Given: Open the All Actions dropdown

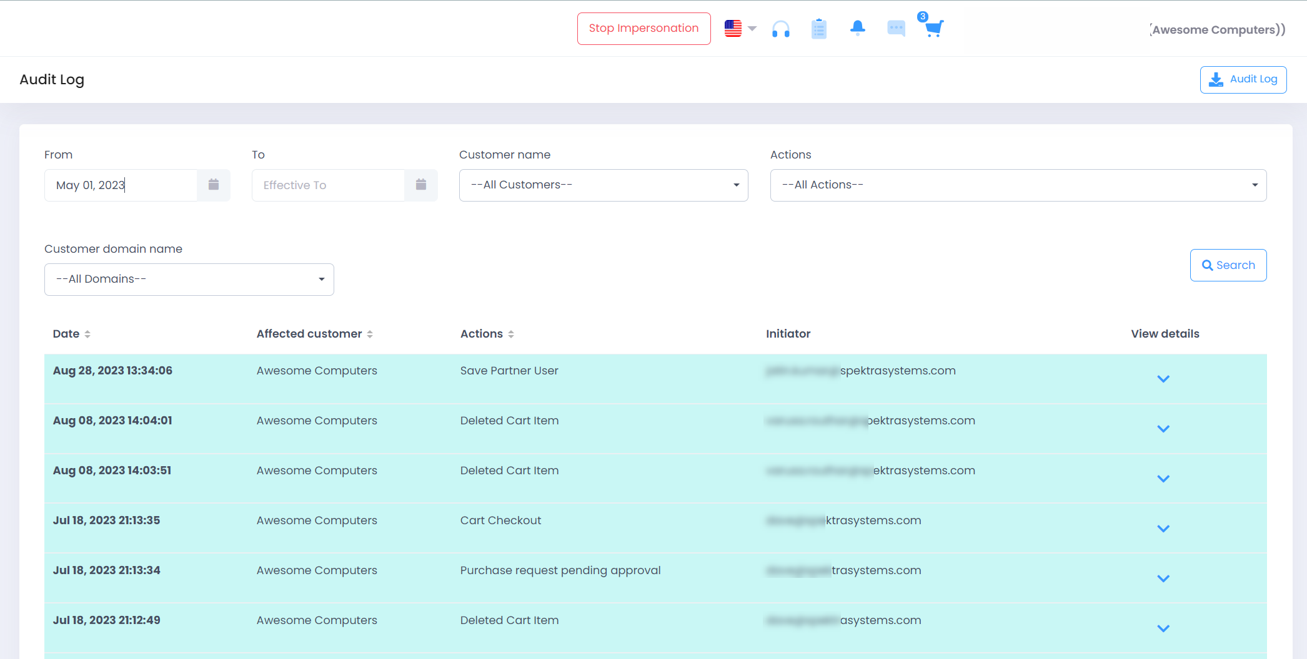Looking at the screenshot, I should click(1018, 185).
